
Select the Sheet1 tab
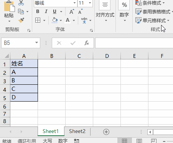pyautogui.click(x=51, y=131)
